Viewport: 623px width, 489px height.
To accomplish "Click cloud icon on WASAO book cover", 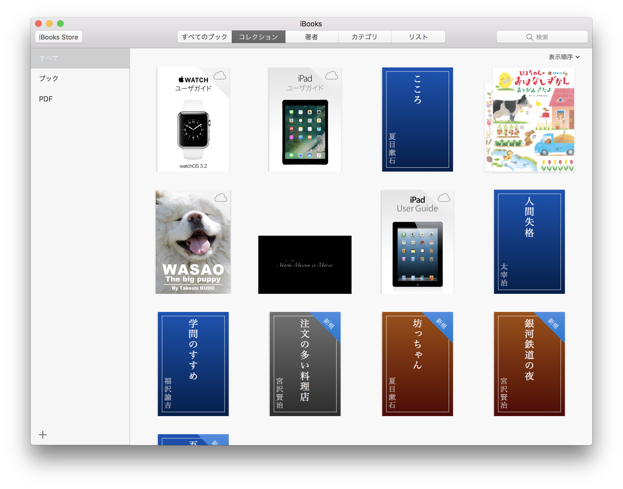I will point(220,198).
